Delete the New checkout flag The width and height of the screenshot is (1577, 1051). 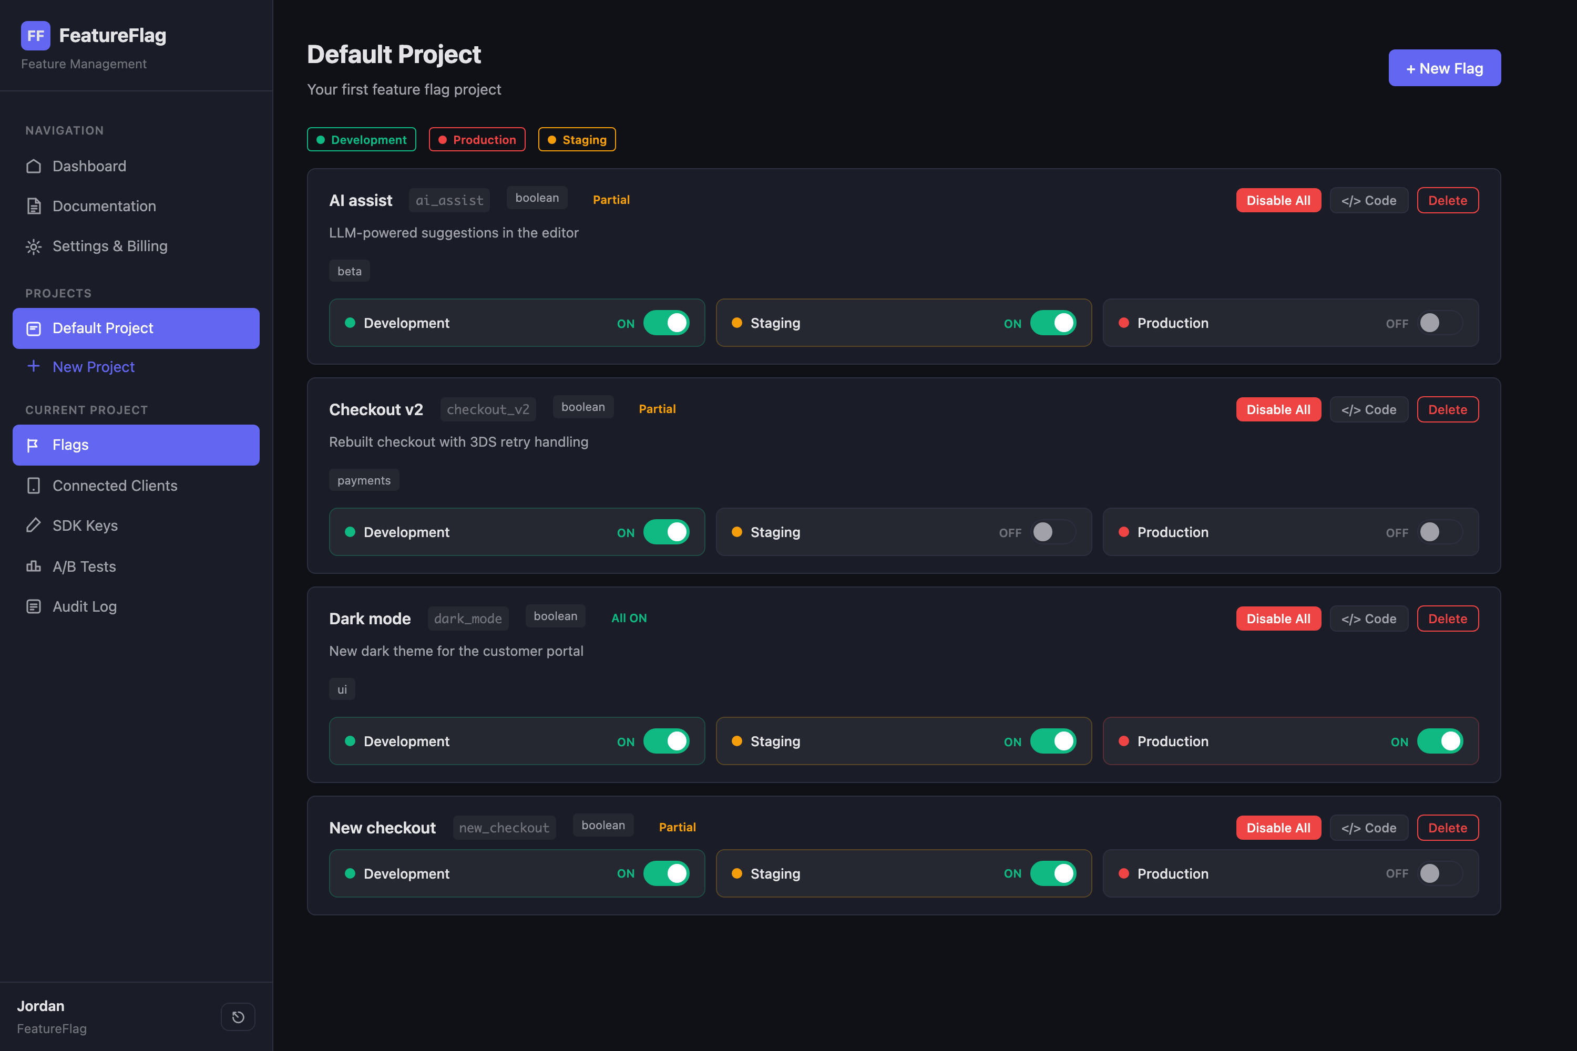pos(1448,828)
